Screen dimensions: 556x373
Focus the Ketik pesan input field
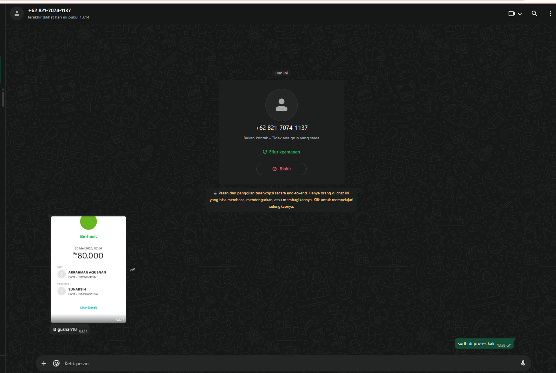point(289,363)
